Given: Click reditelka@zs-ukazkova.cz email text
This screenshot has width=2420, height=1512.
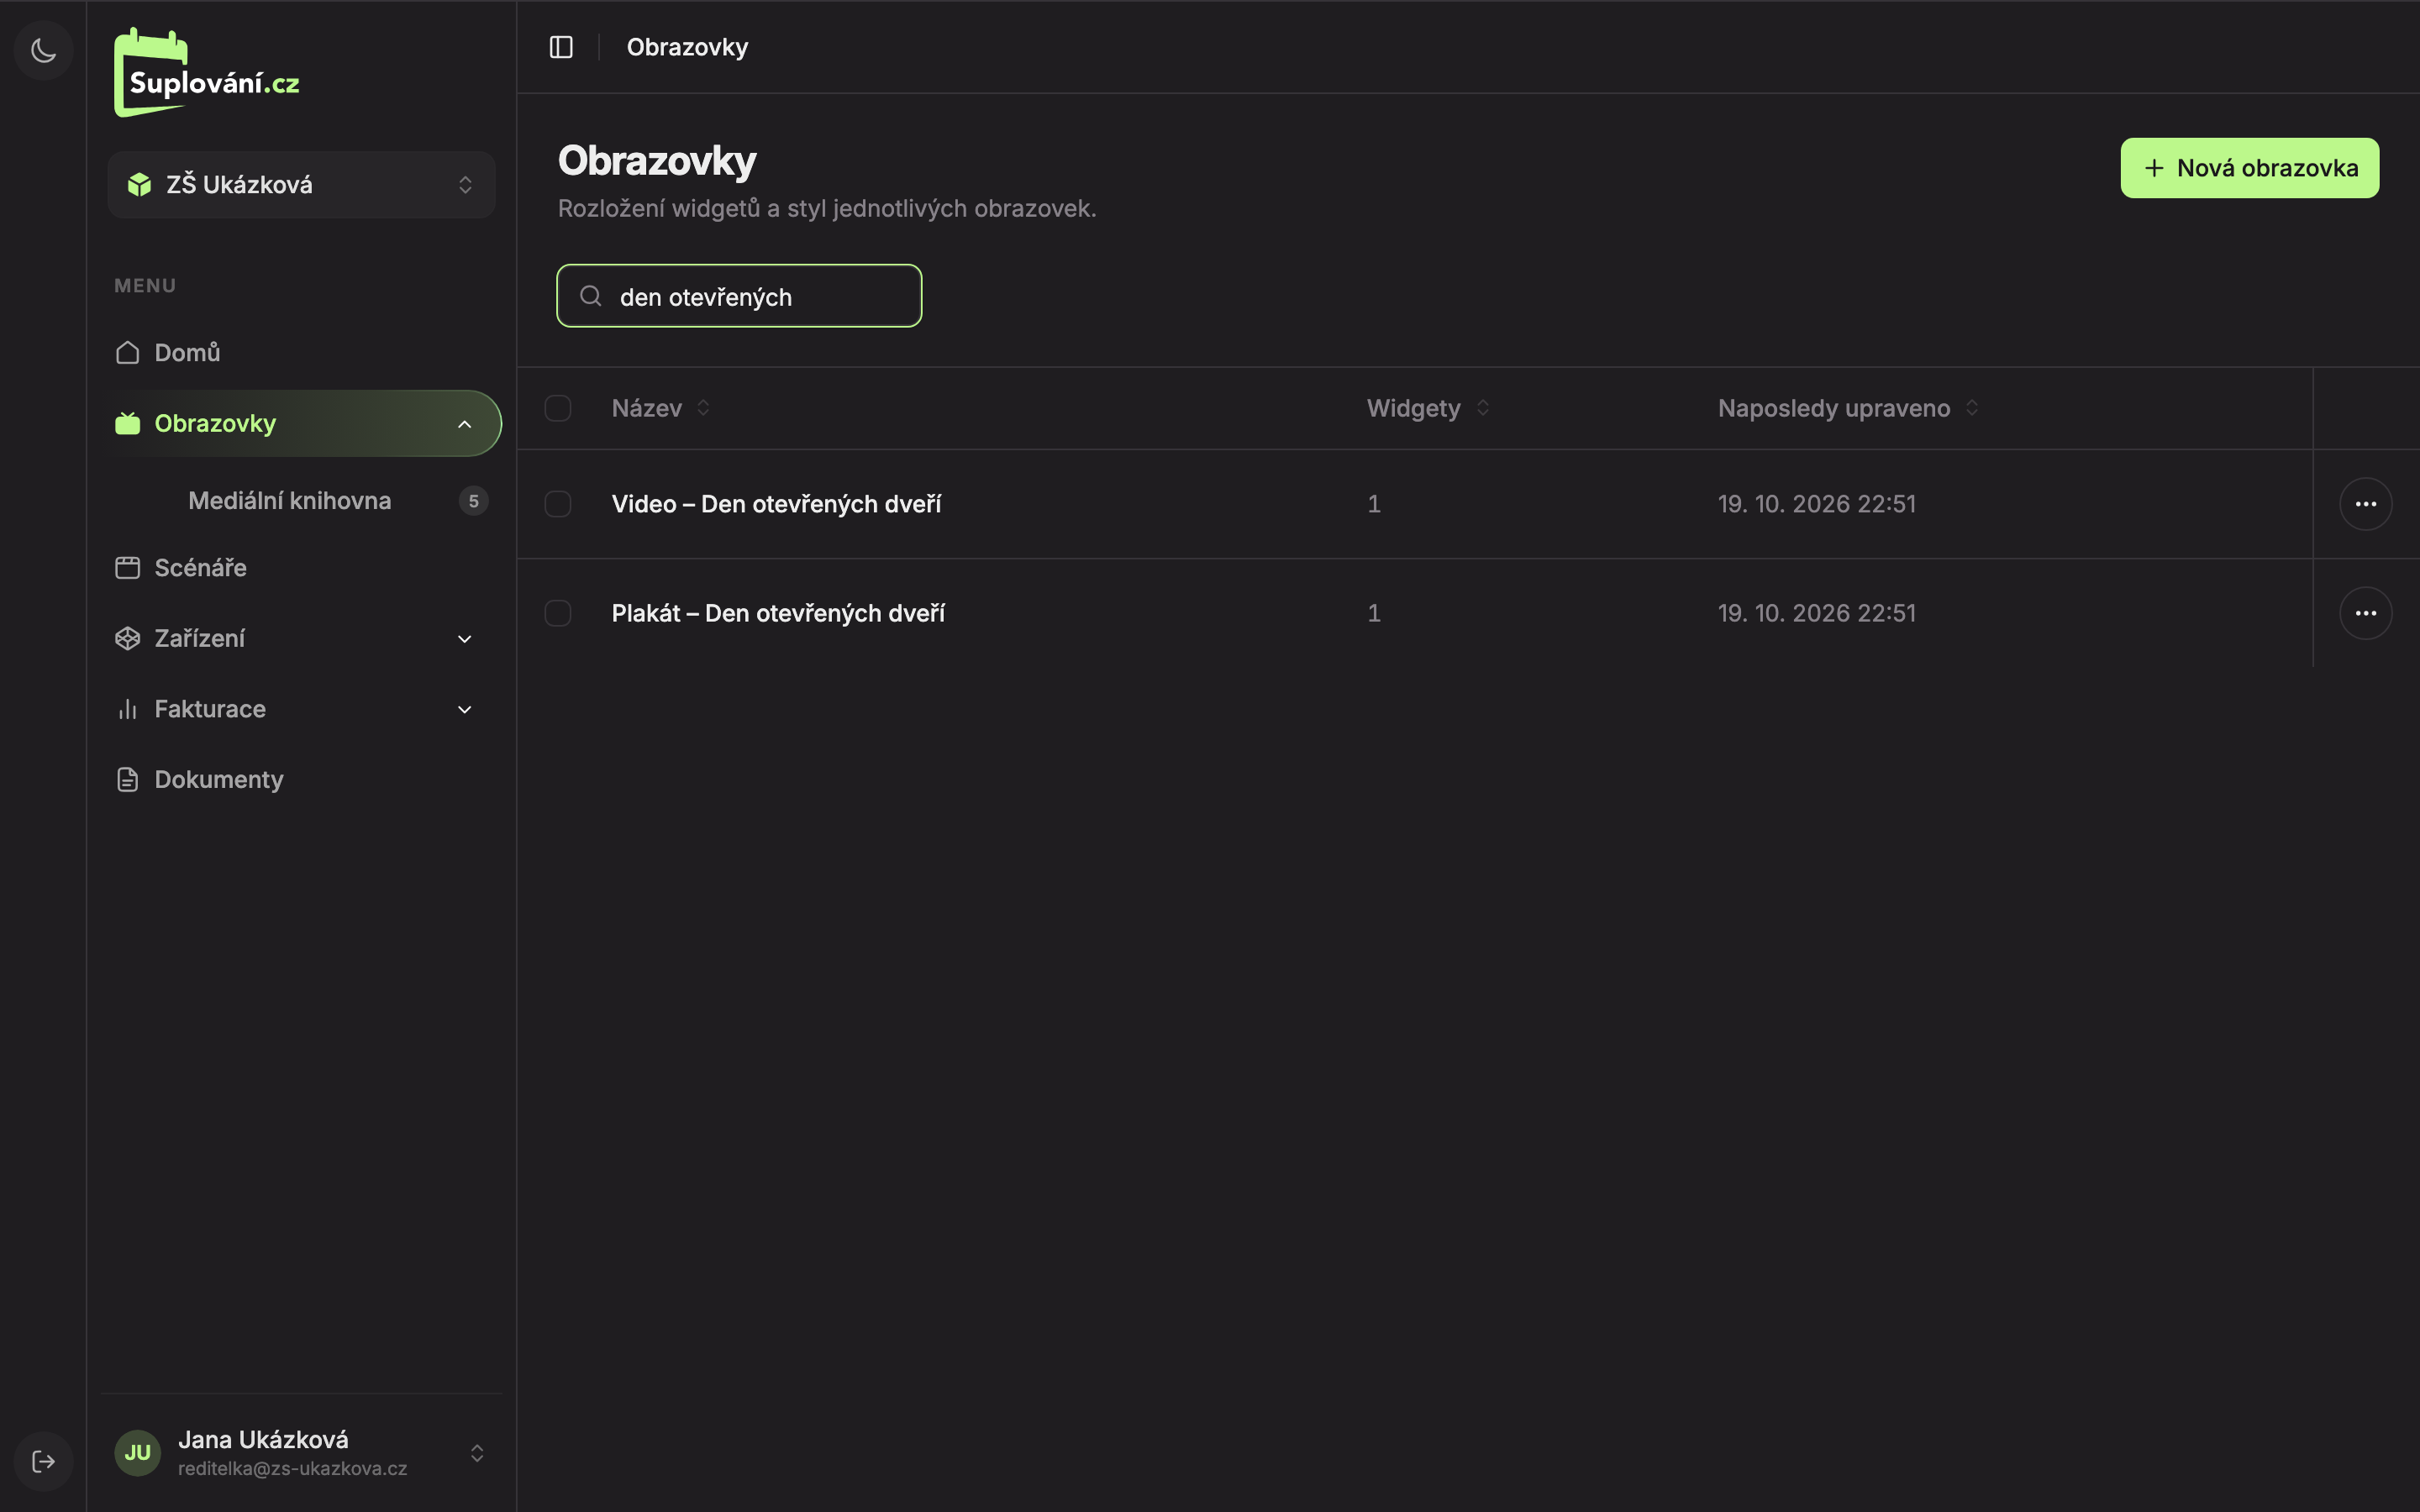Looking at the screenshot, I should [292, 1468].
